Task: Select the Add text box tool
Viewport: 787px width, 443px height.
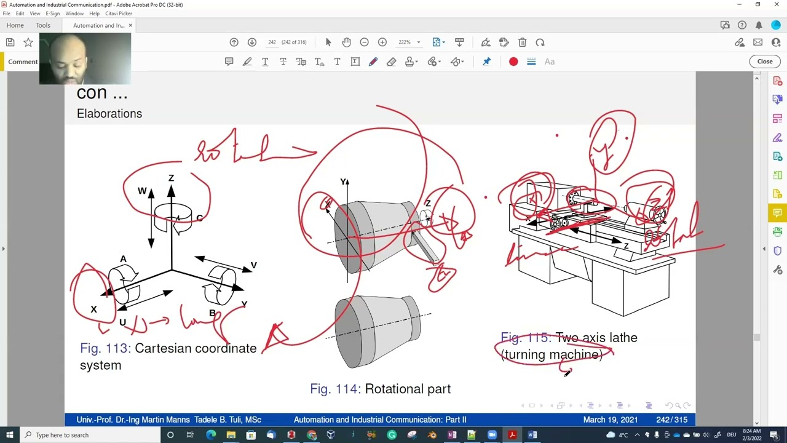Action: pyautogui.click(x=355, y=62)
